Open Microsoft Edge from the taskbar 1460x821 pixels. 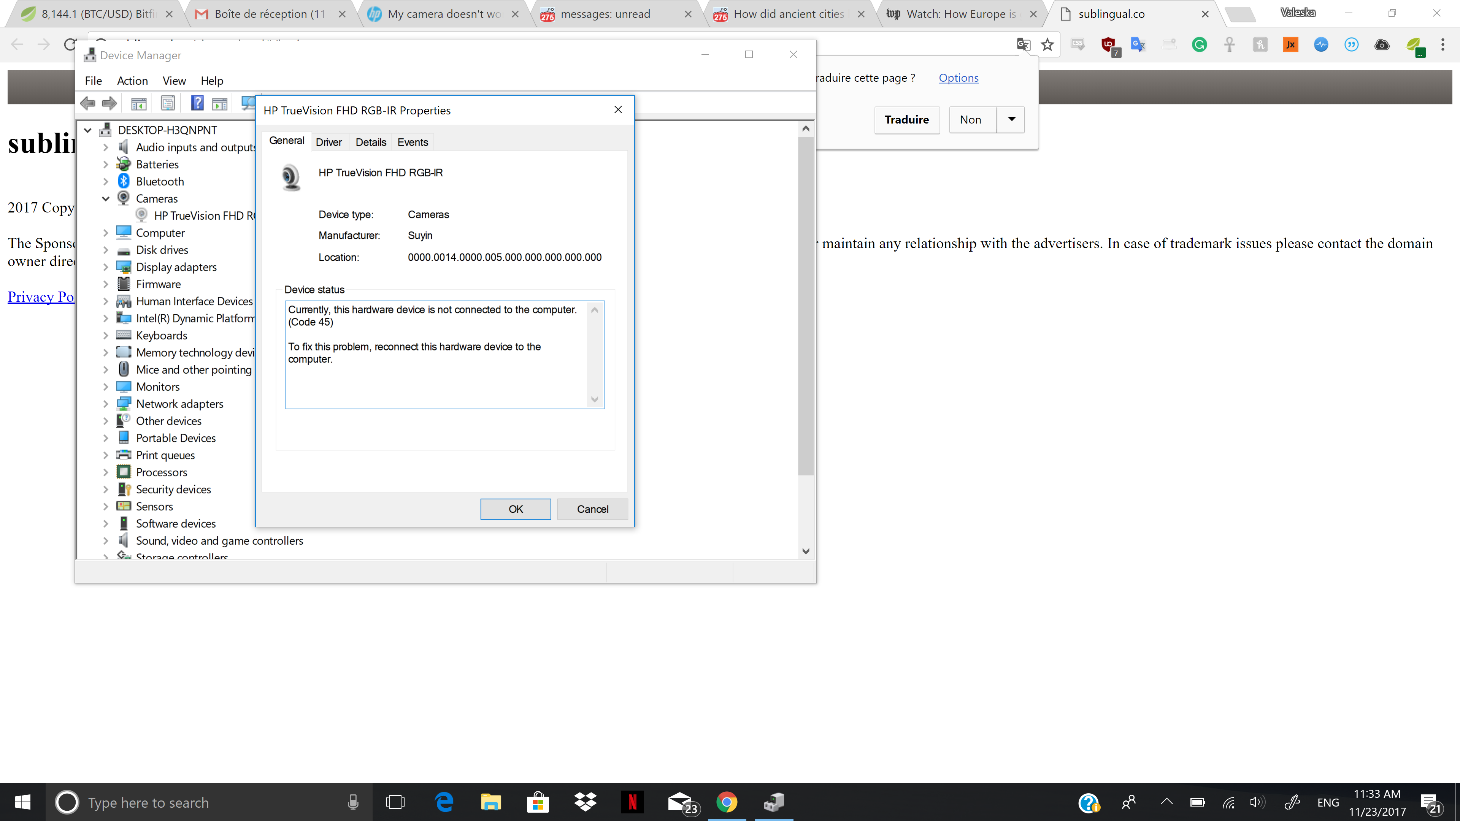[444, 802]
